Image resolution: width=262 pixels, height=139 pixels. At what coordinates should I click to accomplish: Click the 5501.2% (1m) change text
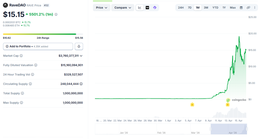point(41,14)
